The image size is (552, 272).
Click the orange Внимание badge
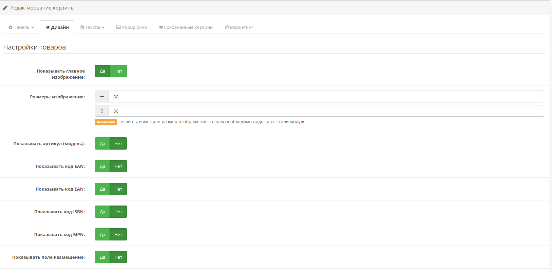pyautogui.click(x=106, y=122)
